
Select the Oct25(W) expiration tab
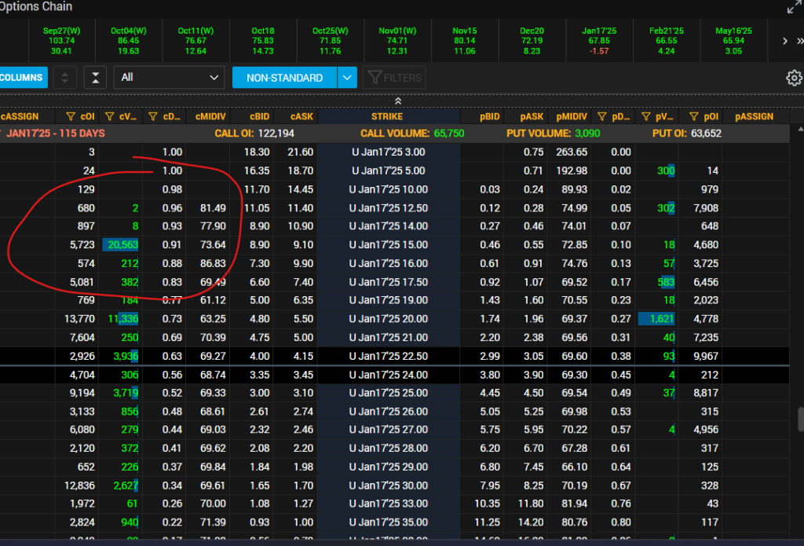[x=331, y=41]
